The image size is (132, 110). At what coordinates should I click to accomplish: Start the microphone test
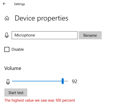16,93
